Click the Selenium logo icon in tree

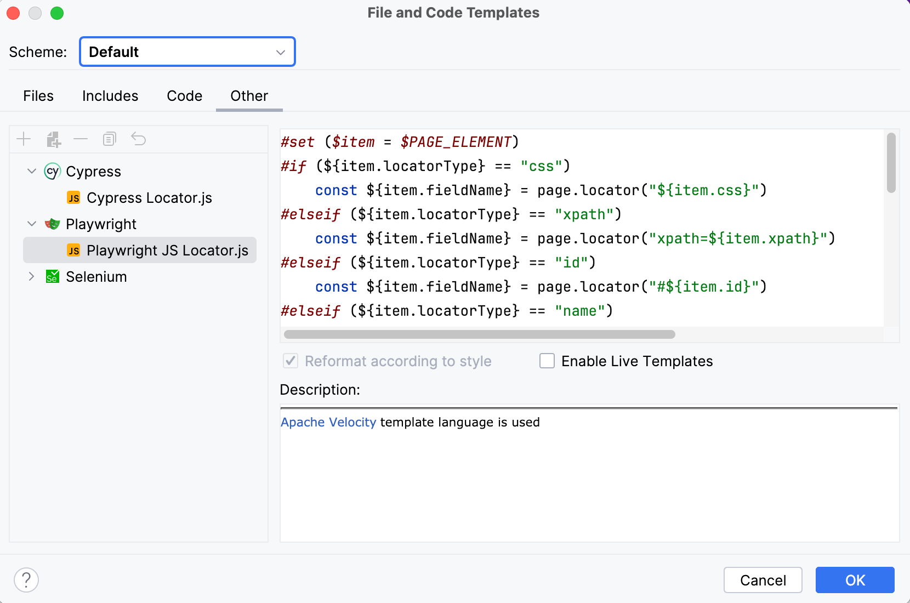(x=52, y=277)
